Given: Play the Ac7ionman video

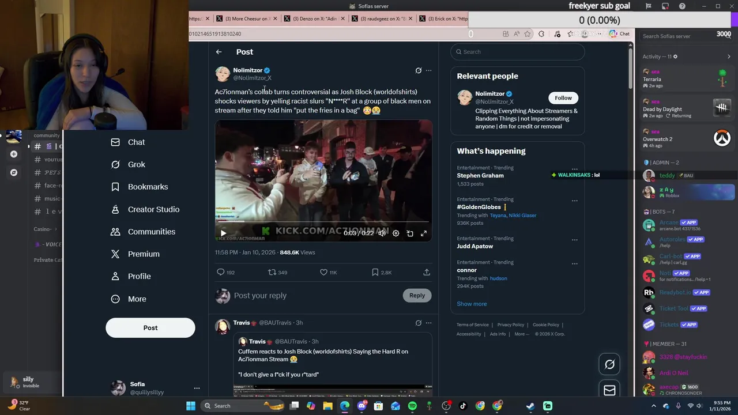Looking at the screenshot, I should (x=223, y=233).
